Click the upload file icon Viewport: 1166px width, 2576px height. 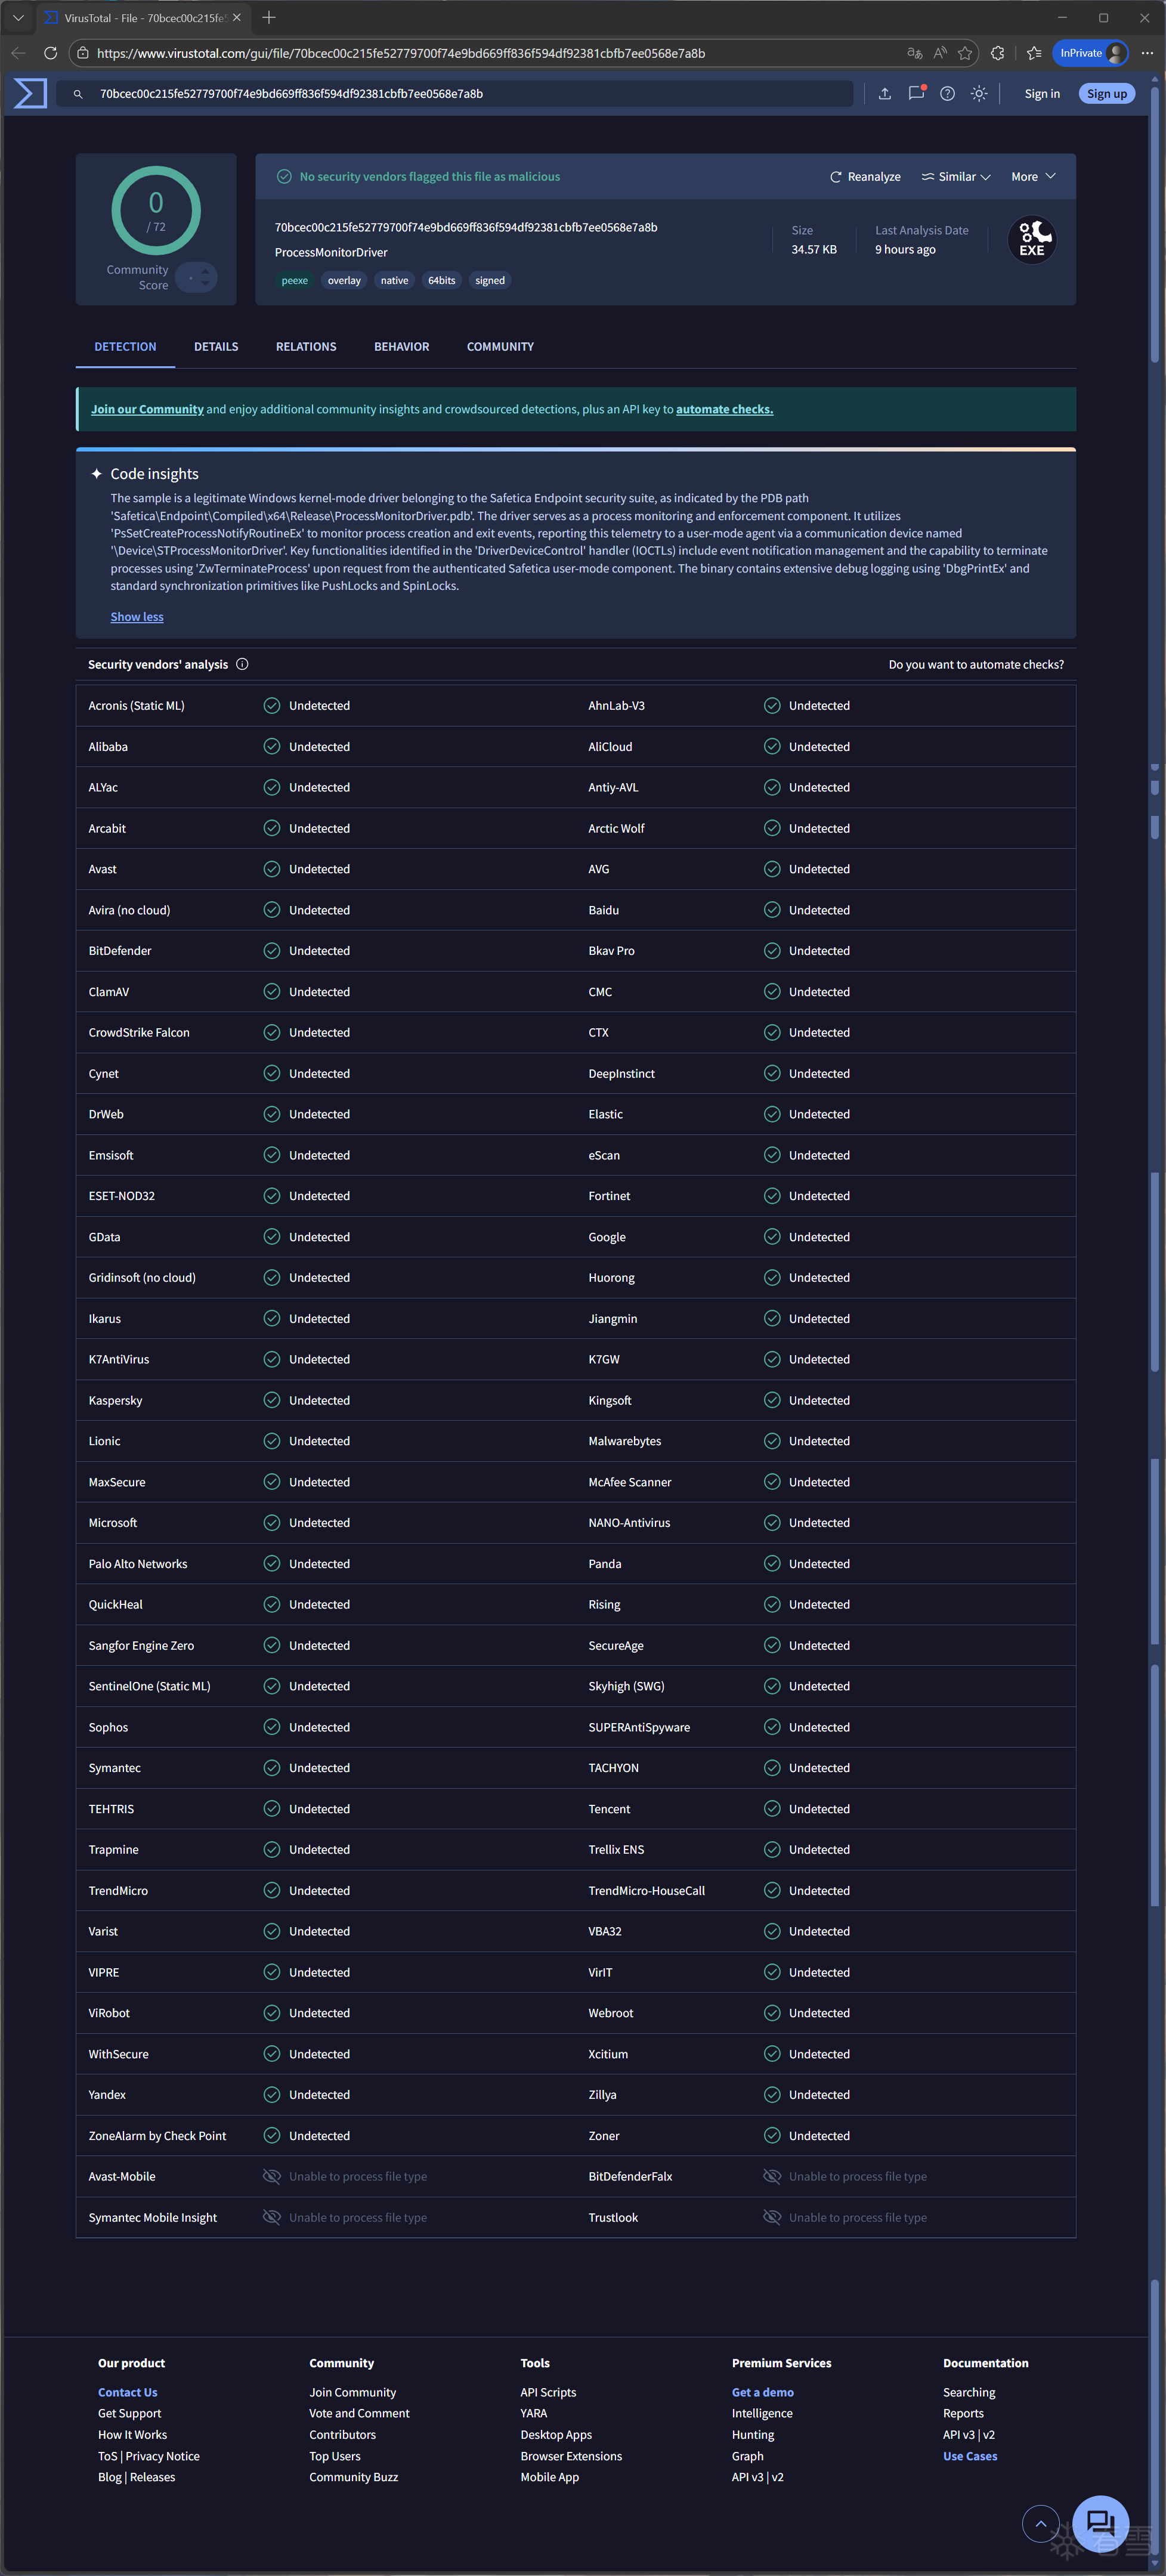[x=884, y=93]
